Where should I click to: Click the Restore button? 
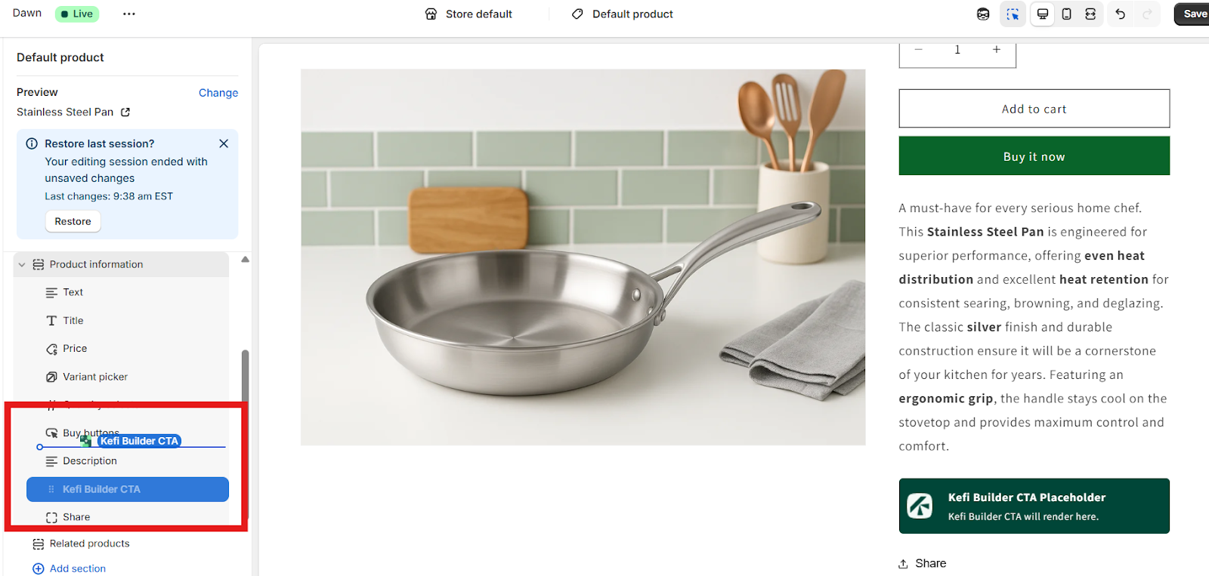pyautogui.click(x=73, y=221)
